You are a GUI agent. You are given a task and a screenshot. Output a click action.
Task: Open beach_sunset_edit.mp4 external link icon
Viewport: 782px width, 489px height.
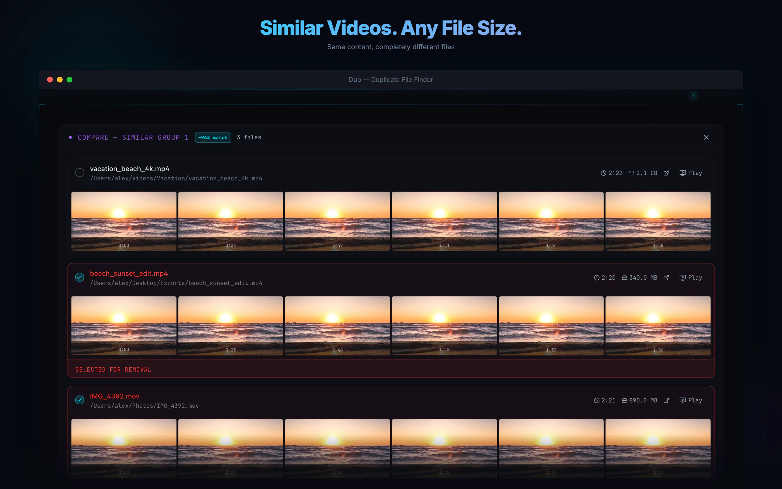(x=666, y=278)
